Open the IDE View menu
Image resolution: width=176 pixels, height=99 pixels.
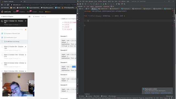click(x=87, y=1)
